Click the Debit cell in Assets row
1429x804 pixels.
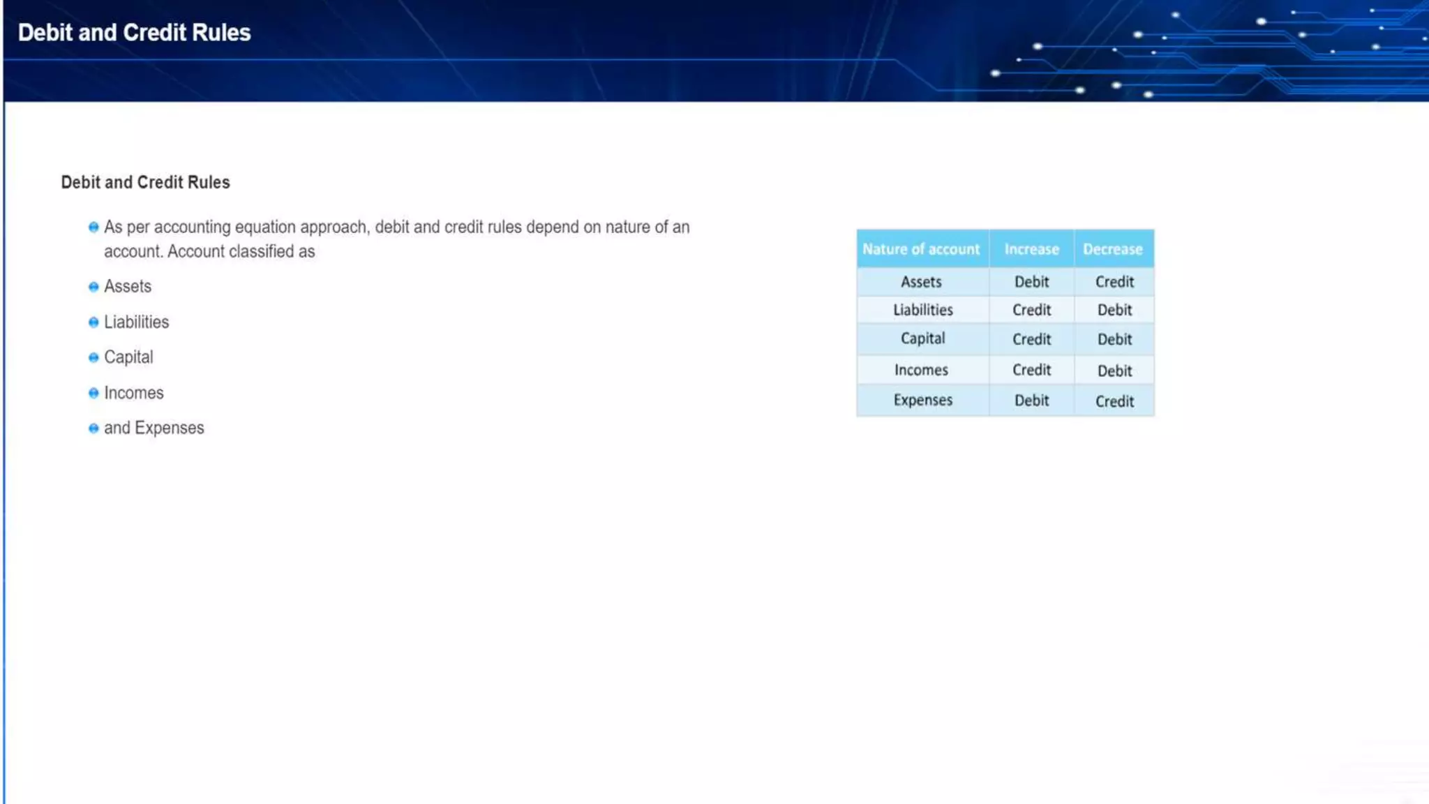pos(1031,282)
